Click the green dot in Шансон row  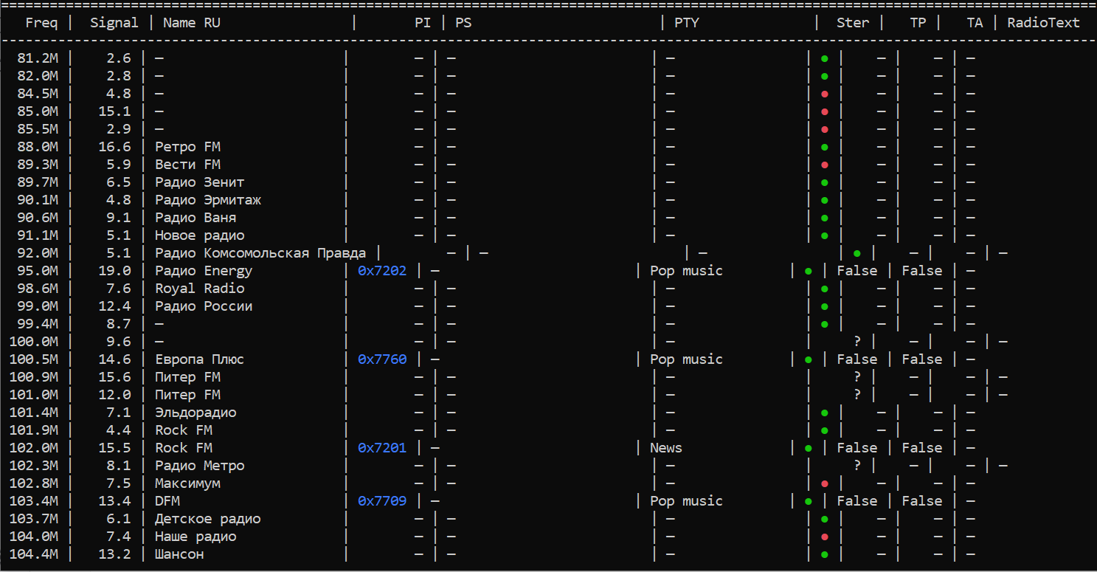pos(824,554)
